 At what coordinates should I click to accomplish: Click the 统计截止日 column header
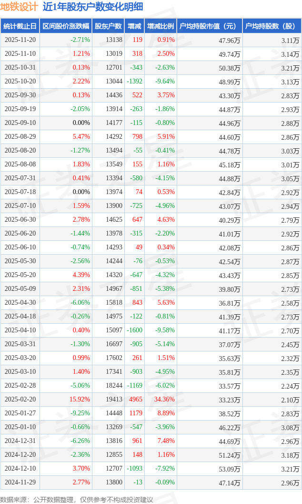(x=20, y=26)
